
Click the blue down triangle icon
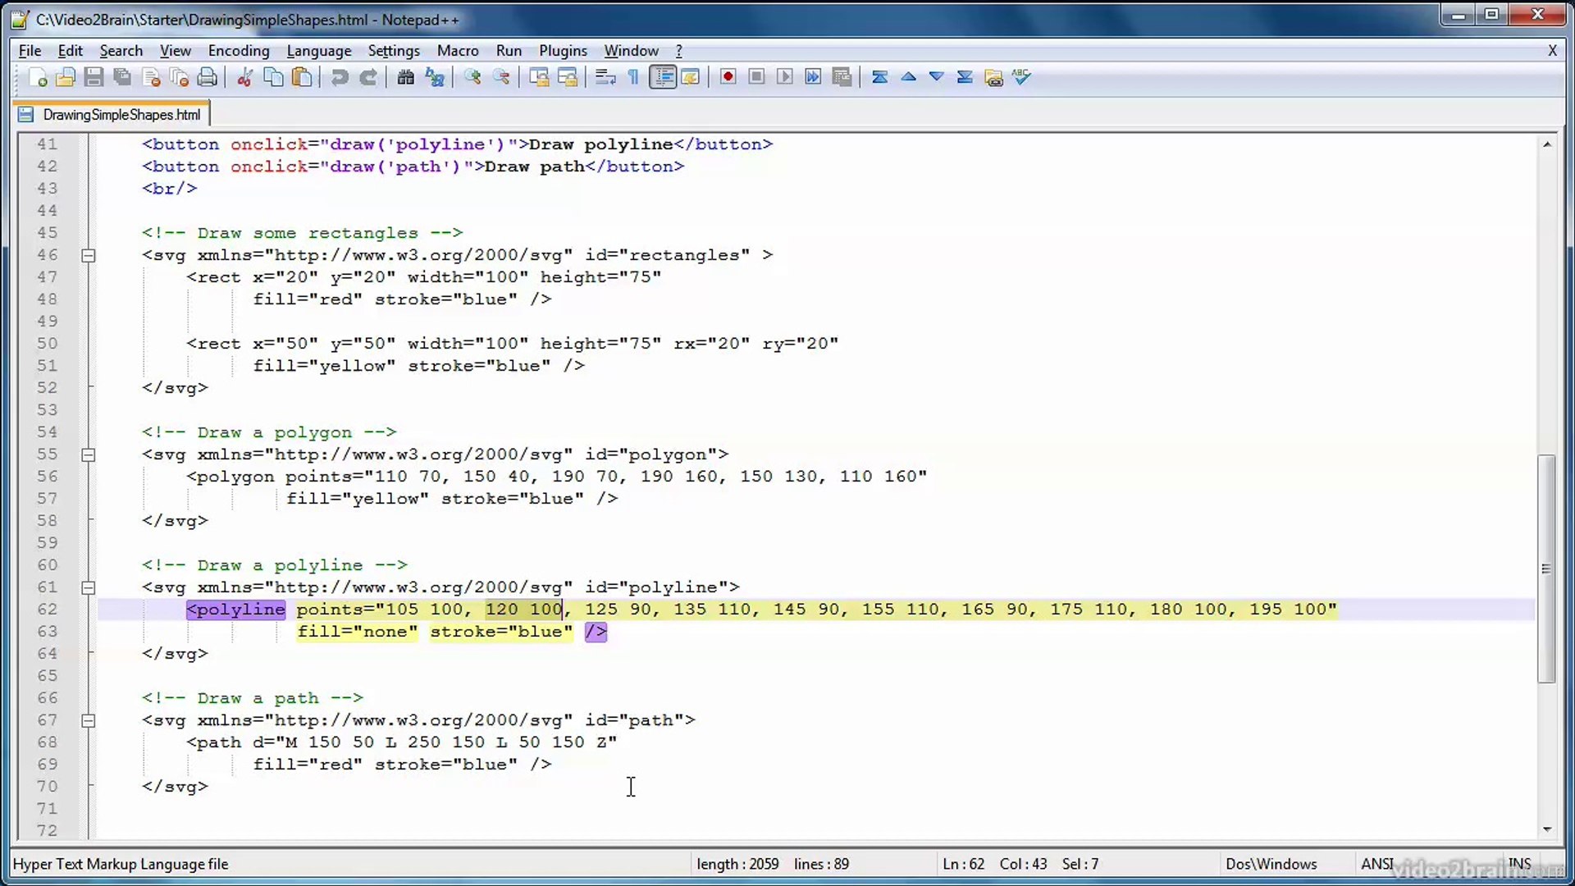[936, 77]
